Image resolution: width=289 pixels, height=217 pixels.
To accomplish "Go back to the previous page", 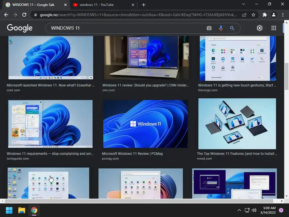I will (6, 15).
